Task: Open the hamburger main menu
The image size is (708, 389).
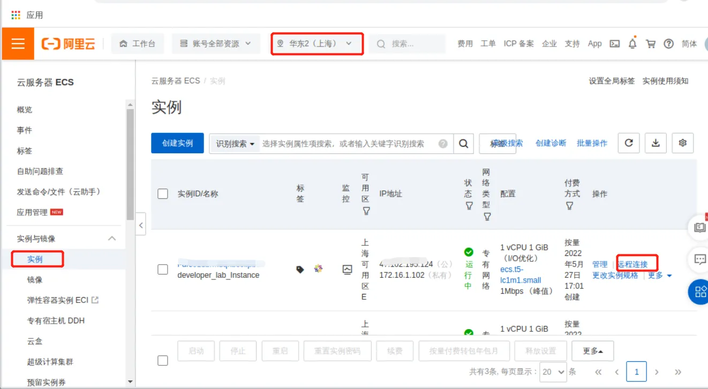Action: pos(18,43)
